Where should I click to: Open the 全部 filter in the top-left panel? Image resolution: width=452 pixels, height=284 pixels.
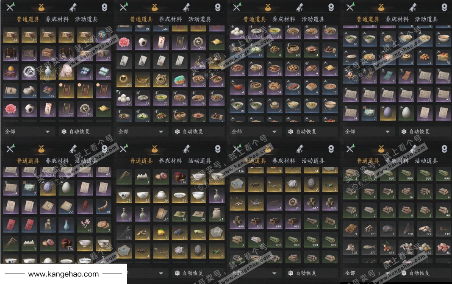coord(28,131)
